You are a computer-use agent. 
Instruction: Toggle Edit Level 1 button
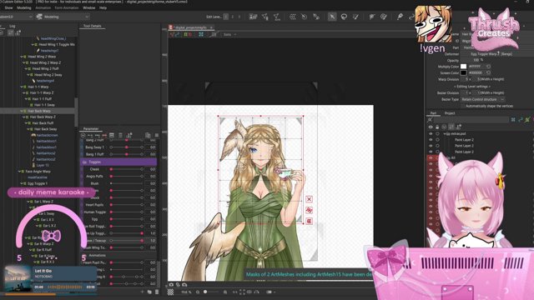[226, 17]
